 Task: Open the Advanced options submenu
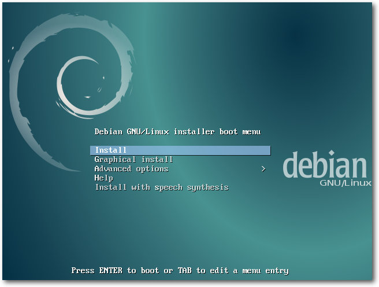[x=132, y=168]
